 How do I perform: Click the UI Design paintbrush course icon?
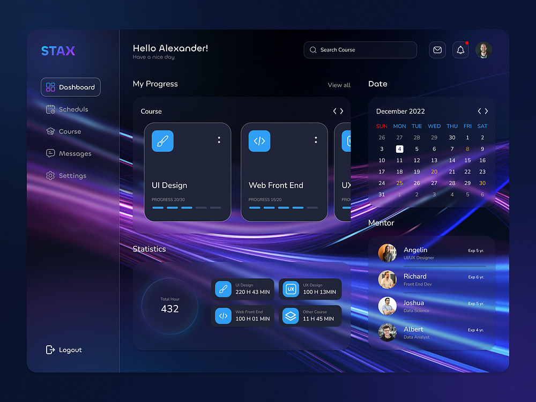point(162,141)
